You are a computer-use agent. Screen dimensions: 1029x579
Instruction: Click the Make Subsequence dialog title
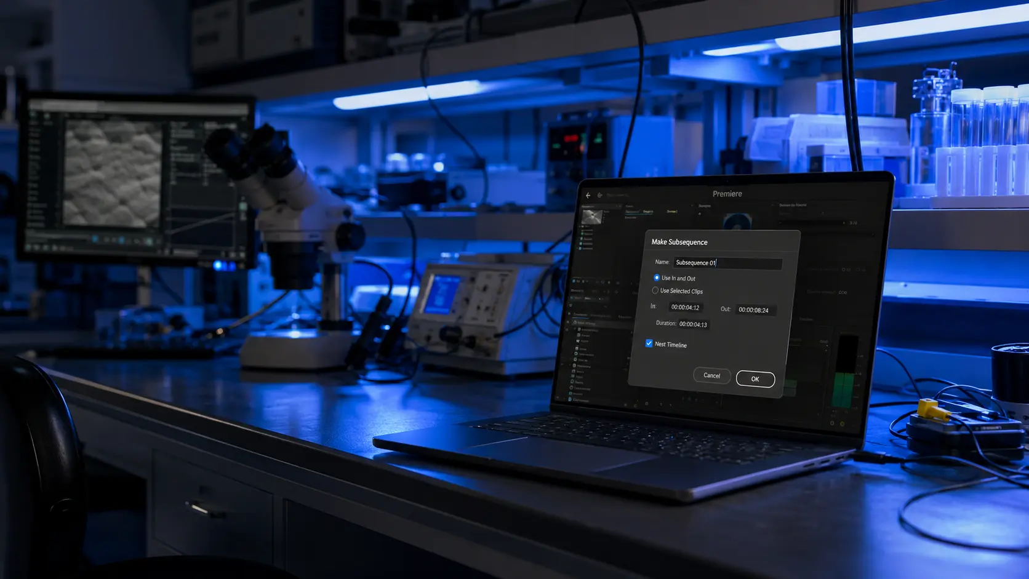(679, 242)
